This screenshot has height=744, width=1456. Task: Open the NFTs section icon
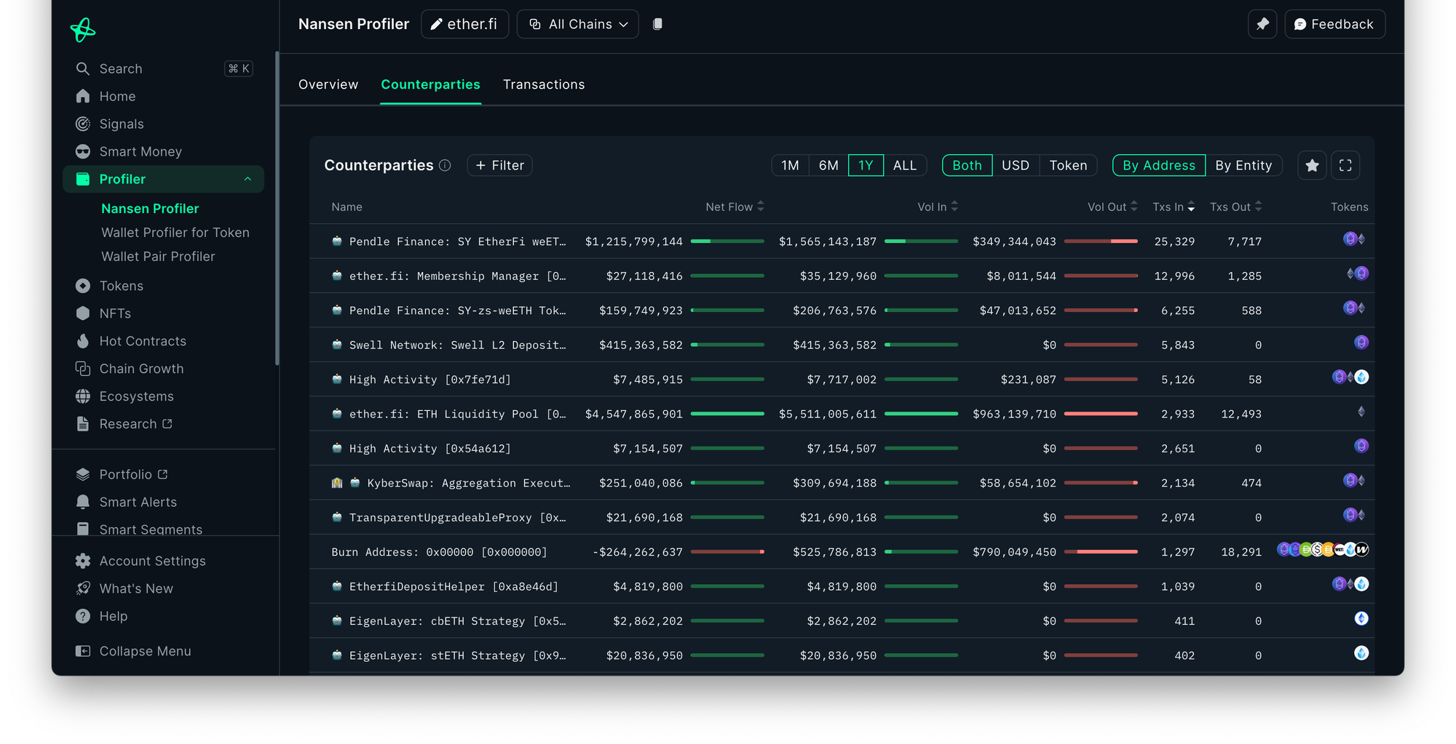pyautogui.click(x=83, y=313)
